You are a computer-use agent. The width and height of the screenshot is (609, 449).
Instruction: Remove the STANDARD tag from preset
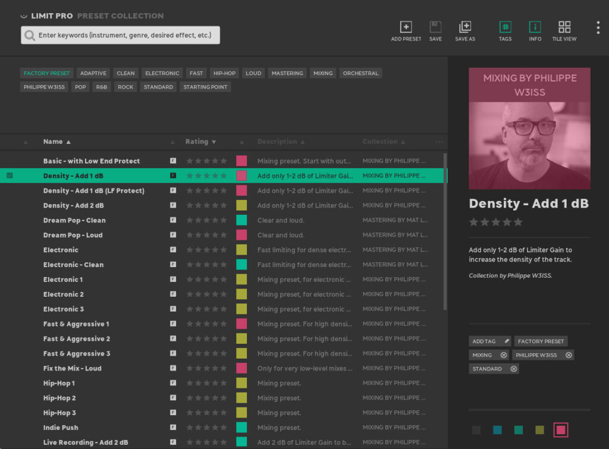coord(513,369)
